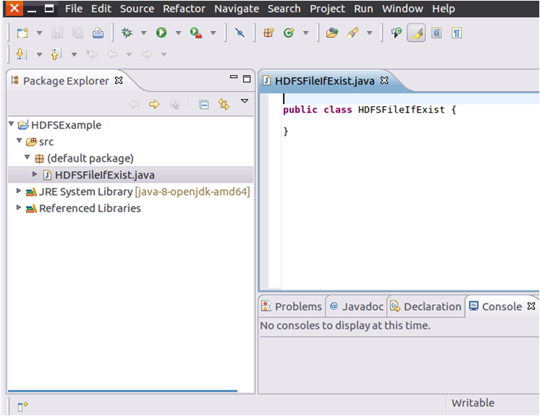Image resolution: width=540 pixels, height=416 pixels.
Task: Open the Package Explorer view menu triangle
Action: pyautogui.click(x=245, y=101)
